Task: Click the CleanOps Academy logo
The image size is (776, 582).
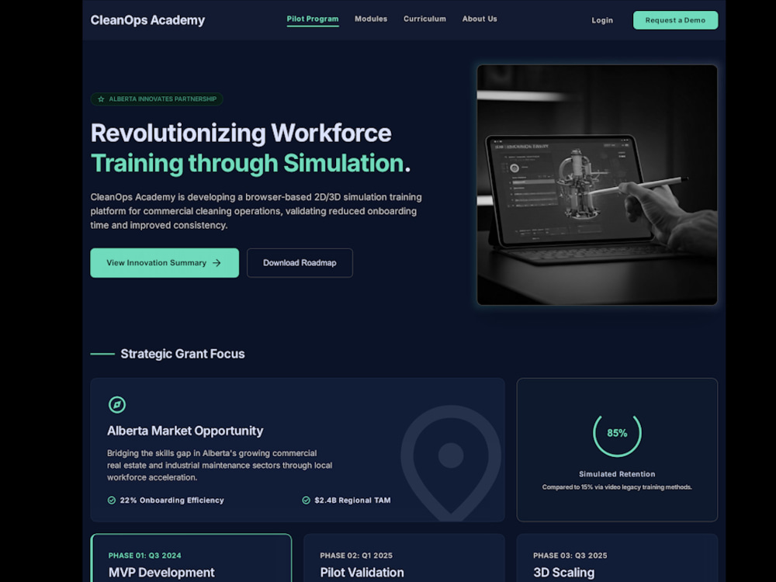Action: [147, 20]
